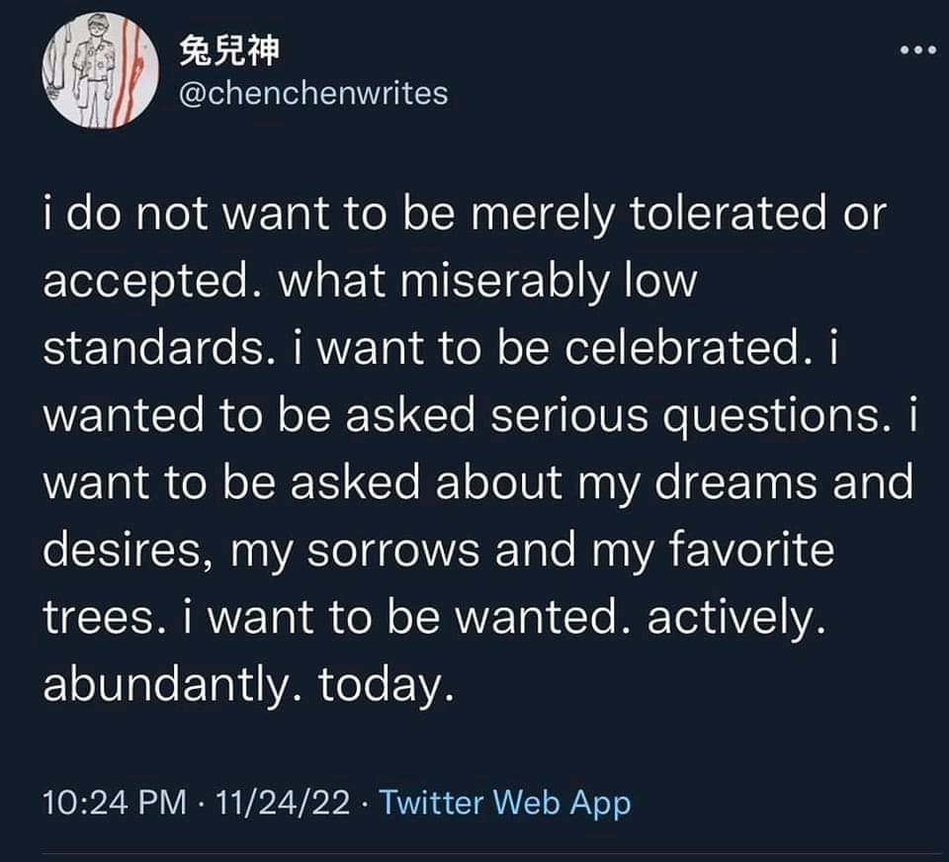949x862 pixels.
Task: Click the phrase 'about my dreams and'
Action: pyautogui.click(x=674, y=484)
